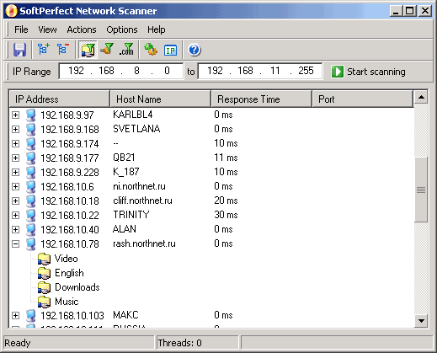Click the vertical scrollbar thumb
Image resolution: width=437 pixels, height=353 pixels.
(x=421, y=190)
